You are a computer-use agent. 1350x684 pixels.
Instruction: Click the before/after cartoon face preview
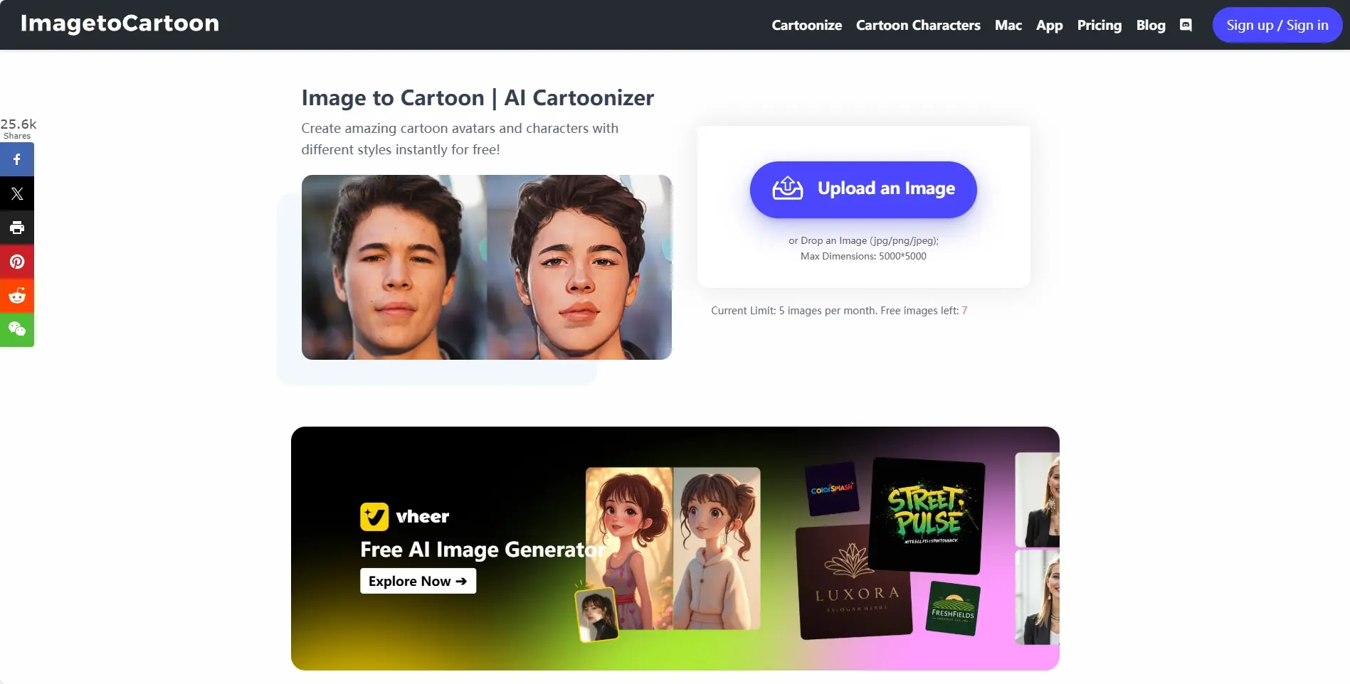click(x=487, y=267)
